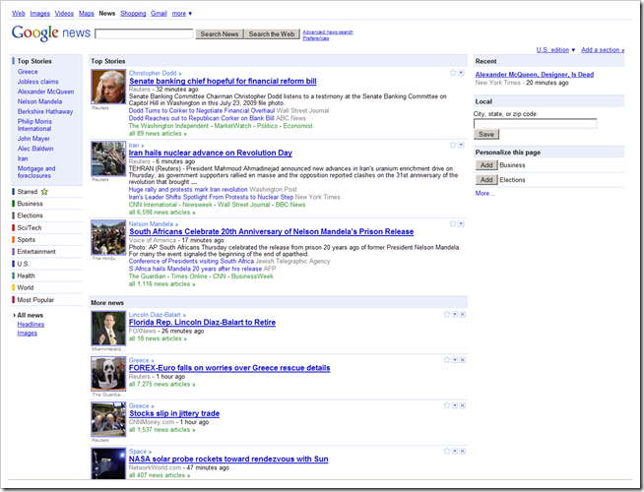Open the Lincoln Diaz-Balart photo thumbnail
The width and height of the screenshot is (644, 492).
click(x=108, y=329)
